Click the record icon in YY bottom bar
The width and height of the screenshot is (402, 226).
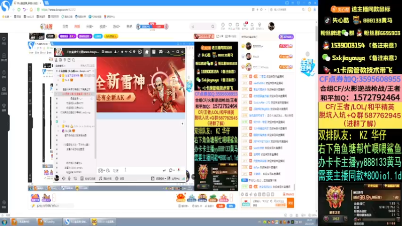point(117,178)
